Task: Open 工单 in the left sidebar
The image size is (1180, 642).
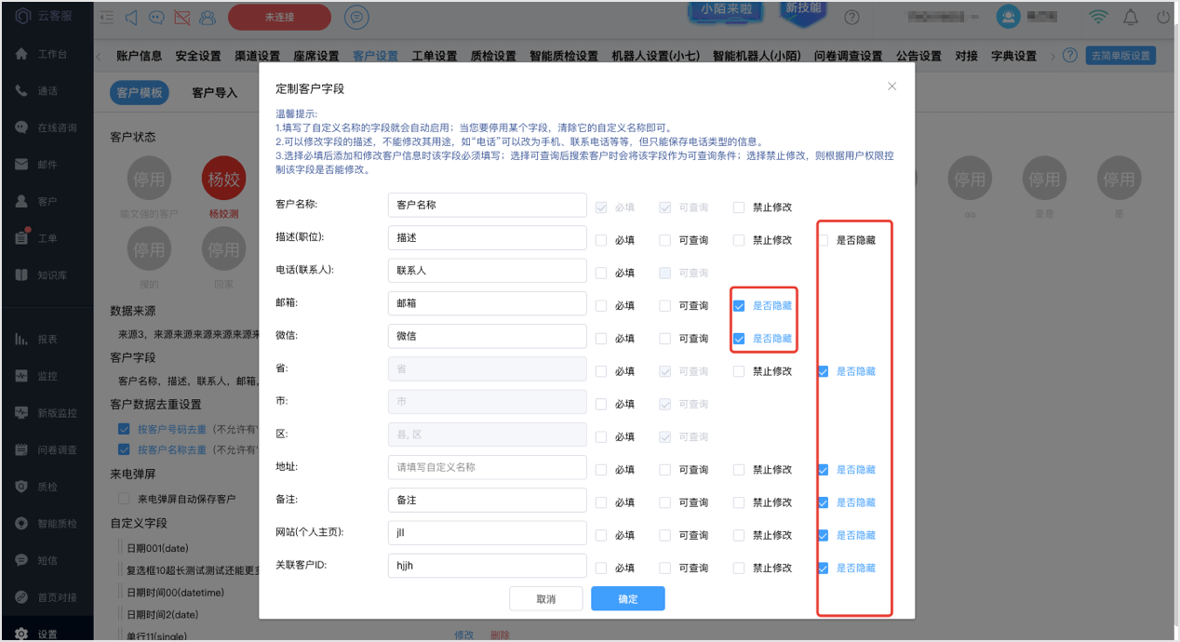Action: click(47, 239)
